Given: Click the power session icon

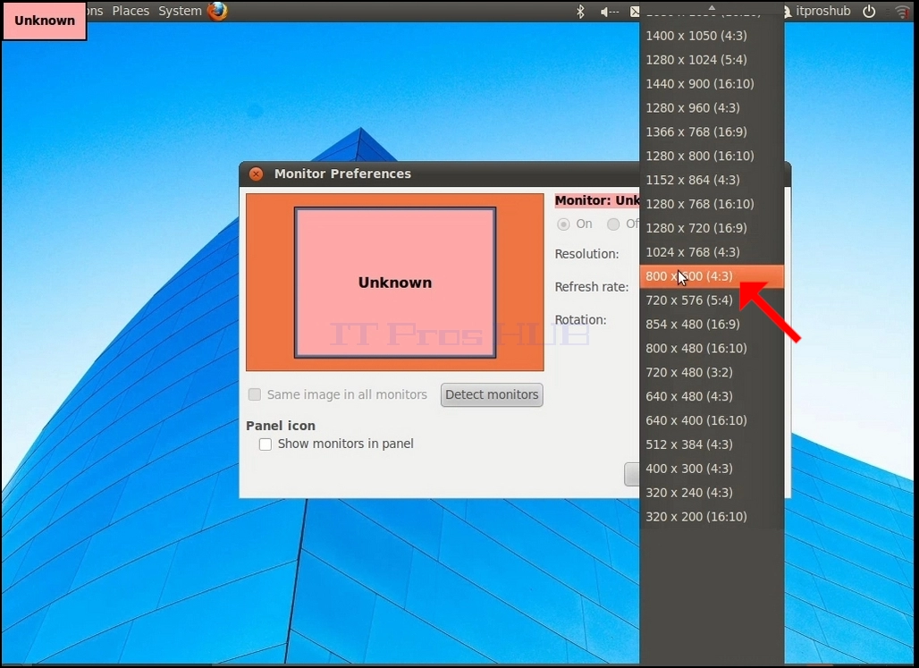Looking at the screenshot, I should (869, 11).
